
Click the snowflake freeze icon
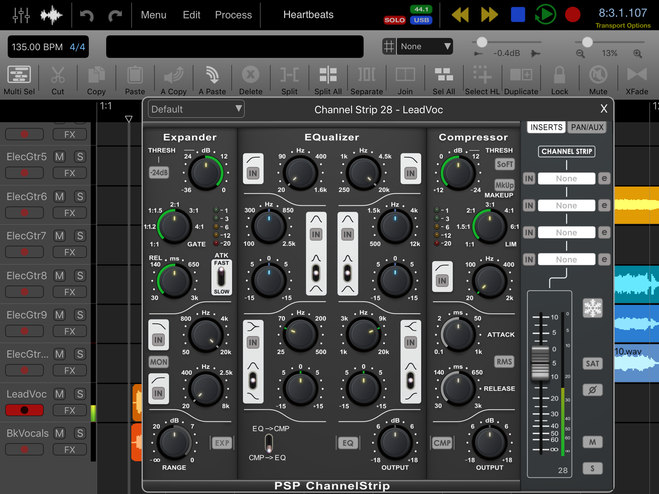pyautogui.click(x=592, y=308)
